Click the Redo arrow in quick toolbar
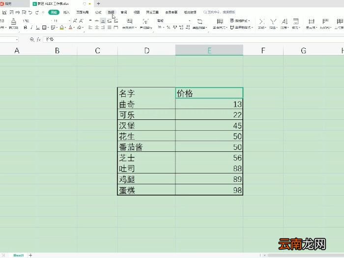 37,12
